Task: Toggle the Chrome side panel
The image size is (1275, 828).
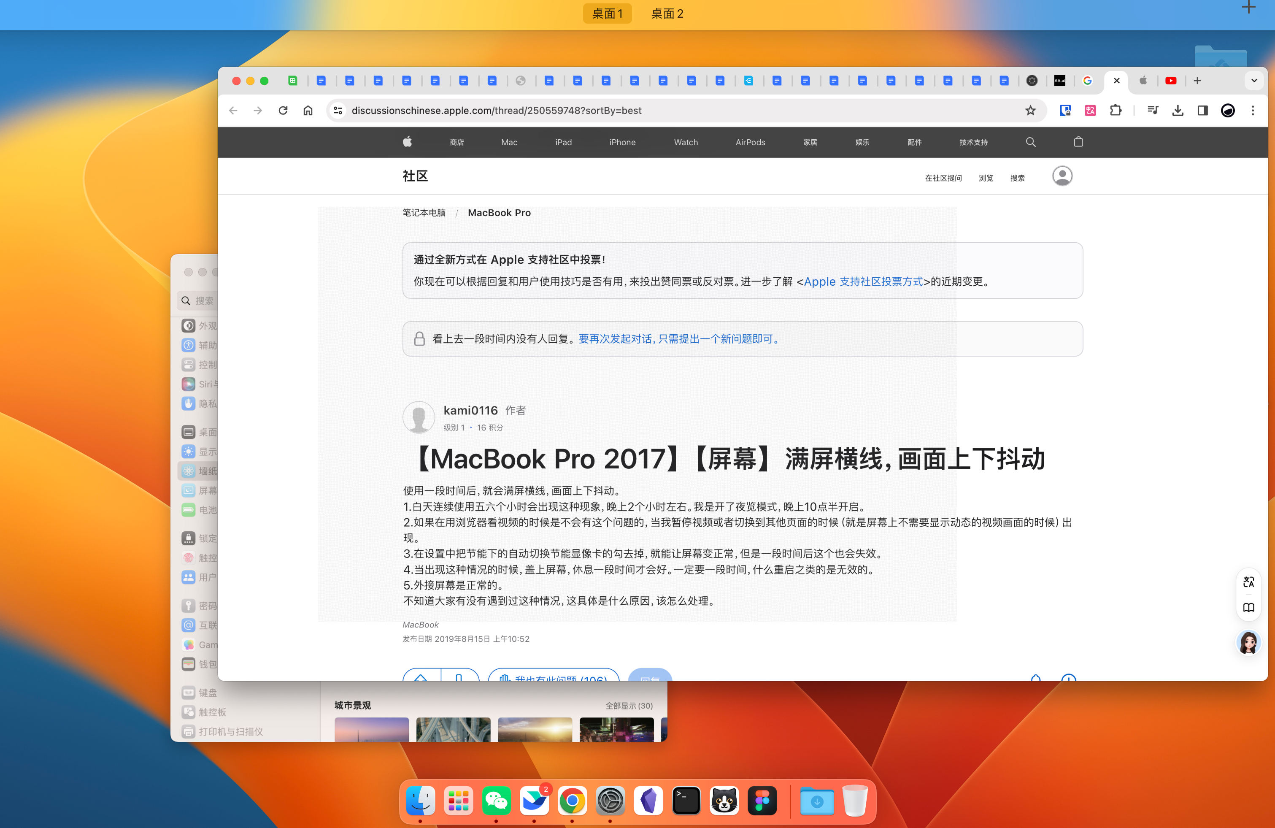Action: [x=1203, y=111]
